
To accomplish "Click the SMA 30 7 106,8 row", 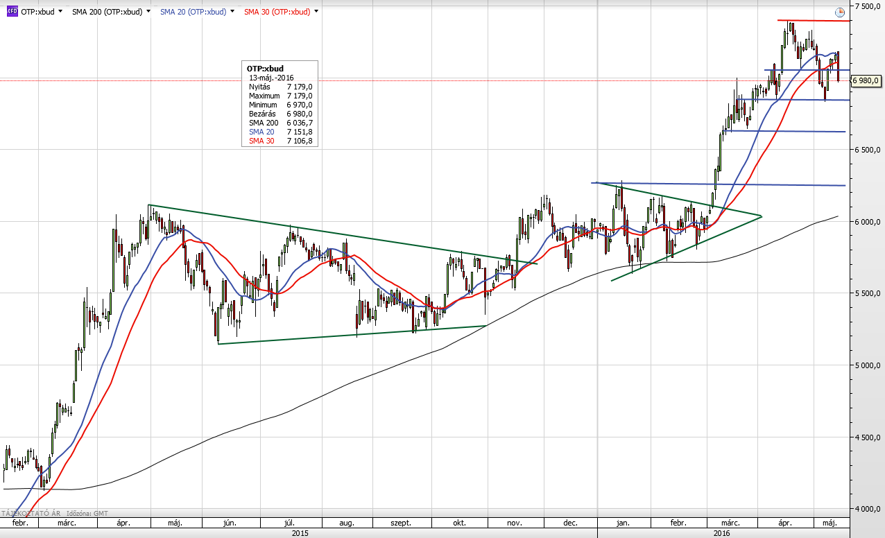I will [281, 141].
